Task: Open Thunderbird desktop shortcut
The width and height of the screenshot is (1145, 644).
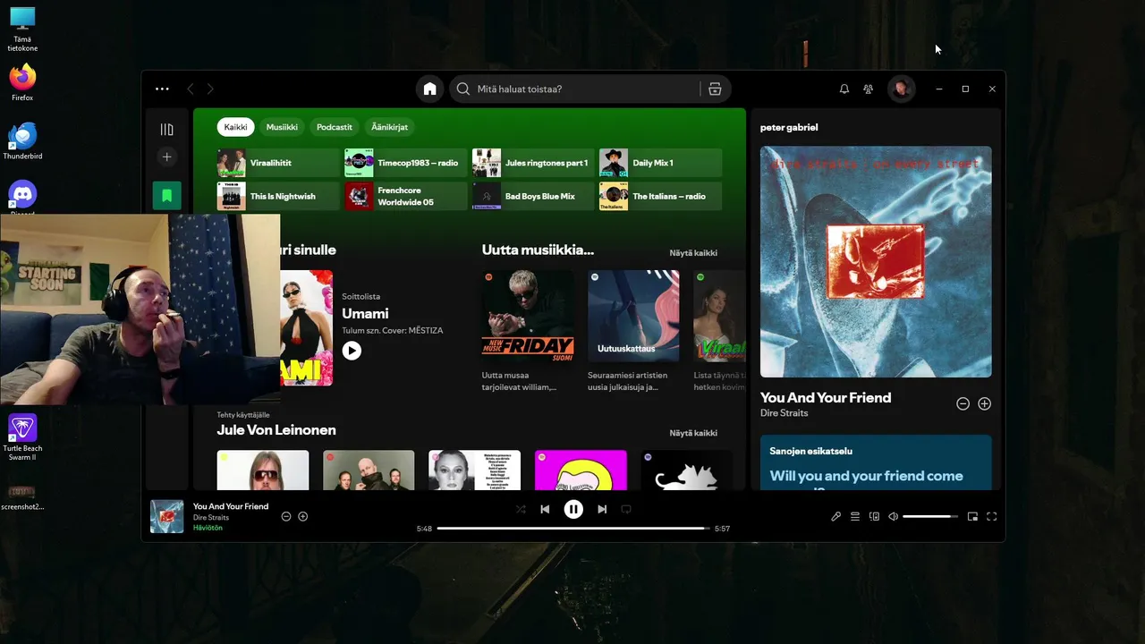Action: (x=22, y=140)
